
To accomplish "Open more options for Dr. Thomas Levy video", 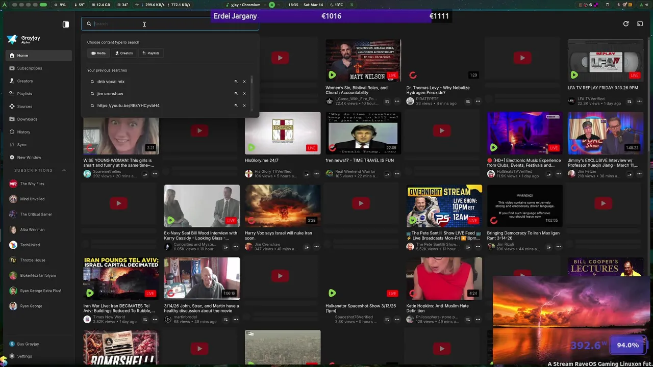I will 478,101.
